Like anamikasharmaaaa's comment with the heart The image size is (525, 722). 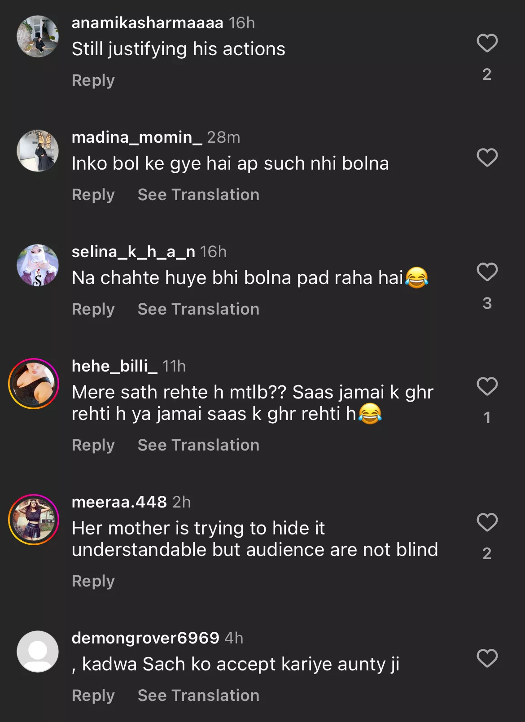point(487,44)
